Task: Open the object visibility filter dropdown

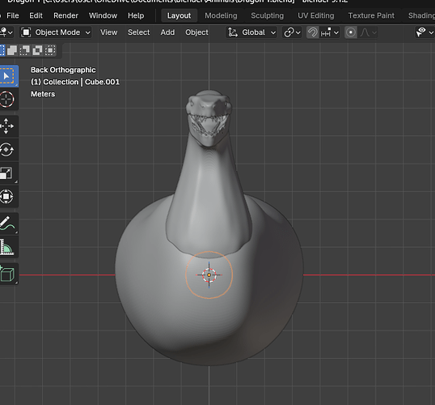Action: [424, 32]
